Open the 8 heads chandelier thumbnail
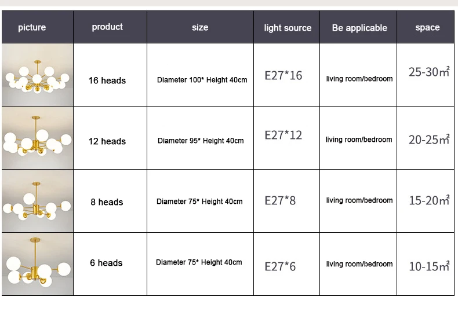 (37, 201)
